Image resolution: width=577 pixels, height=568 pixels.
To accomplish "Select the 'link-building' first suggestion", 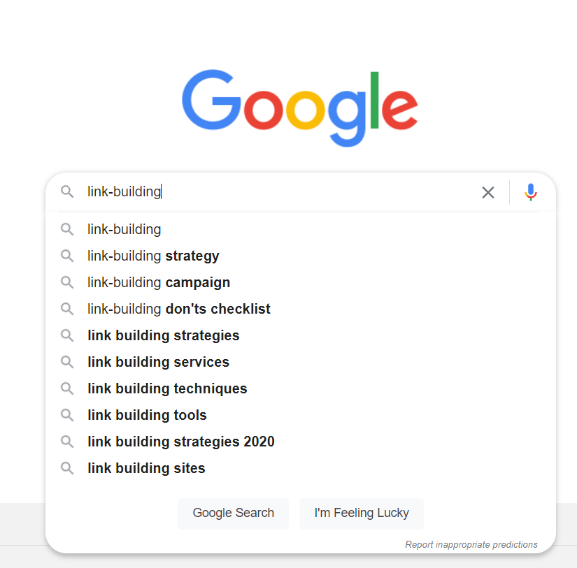I will coord(124,229).
